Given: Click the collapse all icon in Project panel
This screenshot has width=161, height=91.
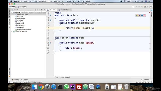Looking at the screenshot, I should click(x=38, y=10).
